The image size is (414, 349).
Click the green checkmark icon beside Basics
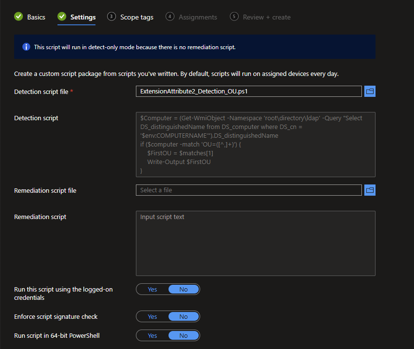[x=19, y=17]
